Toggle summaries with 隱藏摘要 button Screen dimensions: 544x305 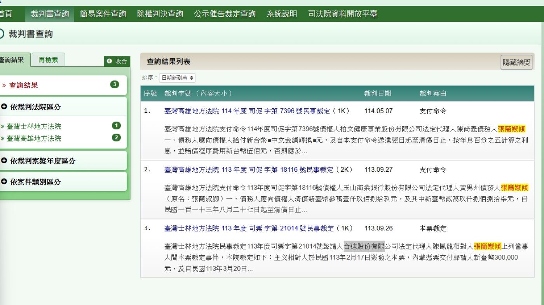coord(516,63)
